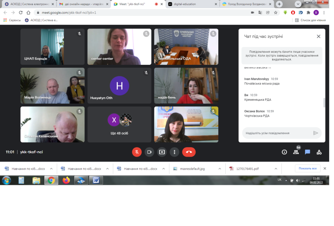Share this page icon
Image resolution: width=334 pixels, height=226 pixels.
268,13
